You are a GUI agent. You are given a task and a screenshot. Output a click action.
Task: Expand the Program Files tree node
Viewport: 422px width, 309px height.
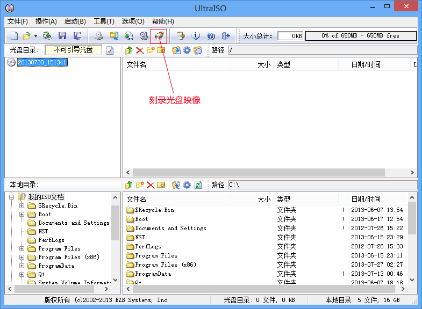[x=22, y=249]
